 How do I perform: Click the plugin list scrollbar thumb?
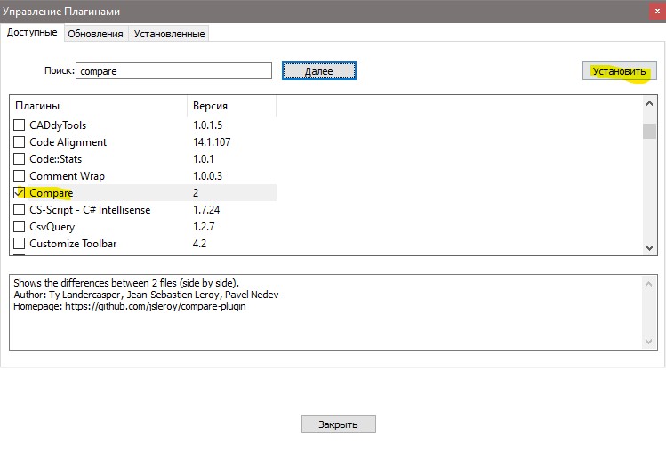[x=649, y=131]
